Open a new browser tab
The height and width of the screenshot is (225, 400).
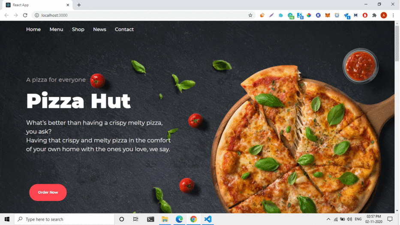pyautogui.click(x=79, y=5)
